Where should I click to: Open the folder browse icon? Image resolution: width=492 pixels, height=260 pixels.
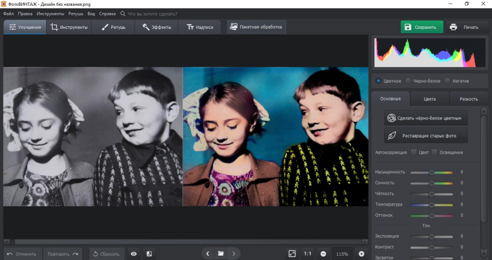tap(221, 253)
